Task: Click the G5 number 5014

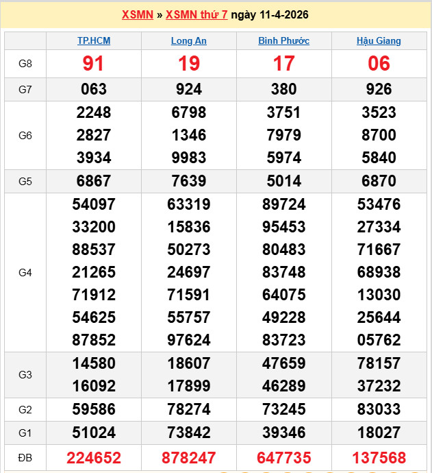Action: pos(283,182)
